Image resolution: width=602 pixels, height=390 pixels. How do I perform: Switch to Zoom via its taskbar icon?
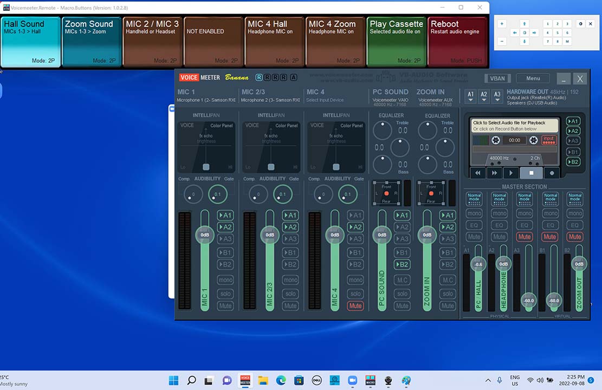tap(352, 380)
